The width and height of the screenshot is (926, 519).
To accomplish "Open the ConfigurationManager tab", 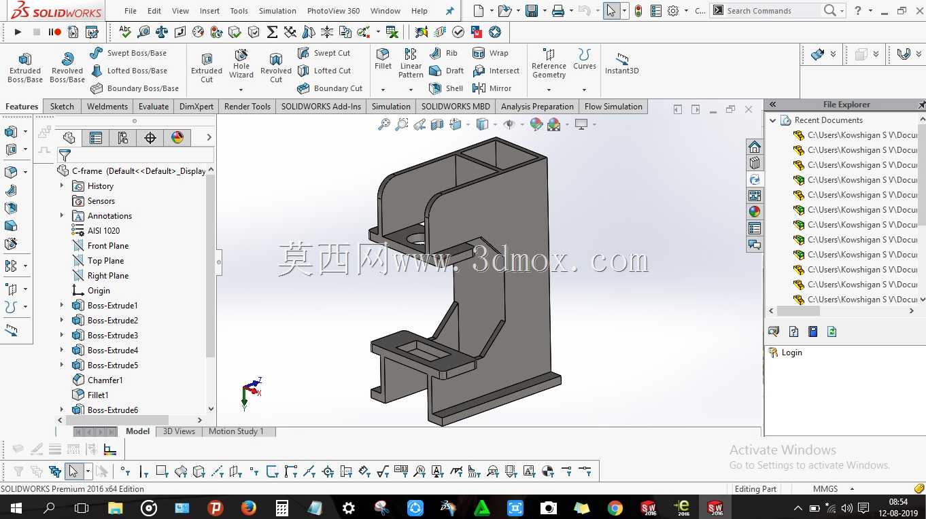I will pos(123,138).
